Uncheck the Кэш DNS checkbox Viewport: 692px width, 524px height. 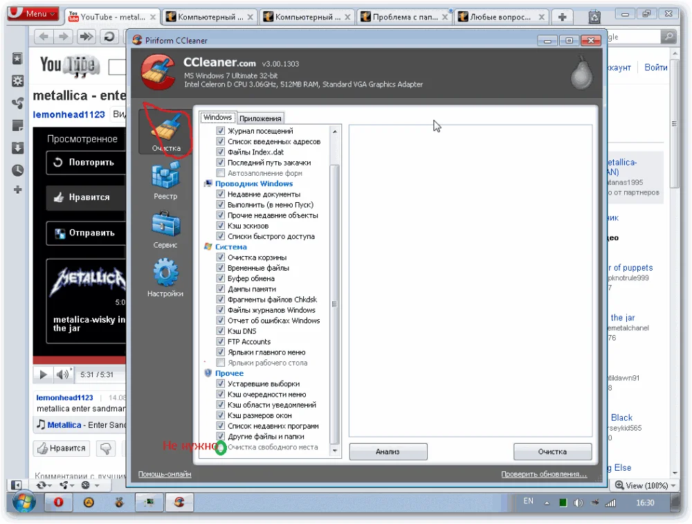tap(221, 331)
